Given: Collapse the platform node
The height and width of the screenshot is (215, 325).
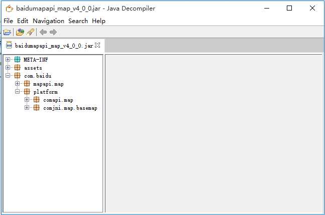Looking at the screenshot, I should click(x=18, y=92).
